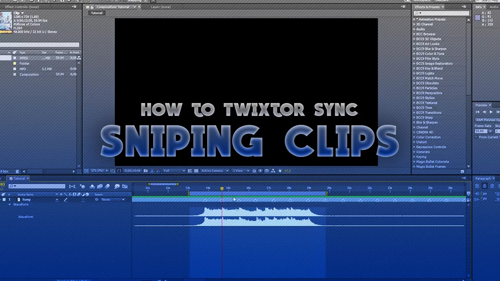This screenshot has height=281, width=500.
Task: Click the show channel color icon
Action: [x=158, y=171]
